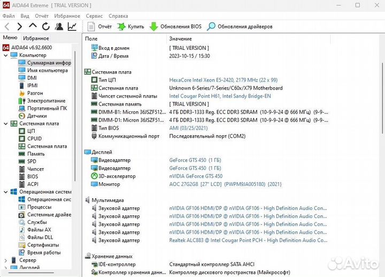The height and width of the screenshot is (277, 385).
Task: Click the Realtek ALC883 audio link
Action: pyautogui.click(x=248, y=241)
